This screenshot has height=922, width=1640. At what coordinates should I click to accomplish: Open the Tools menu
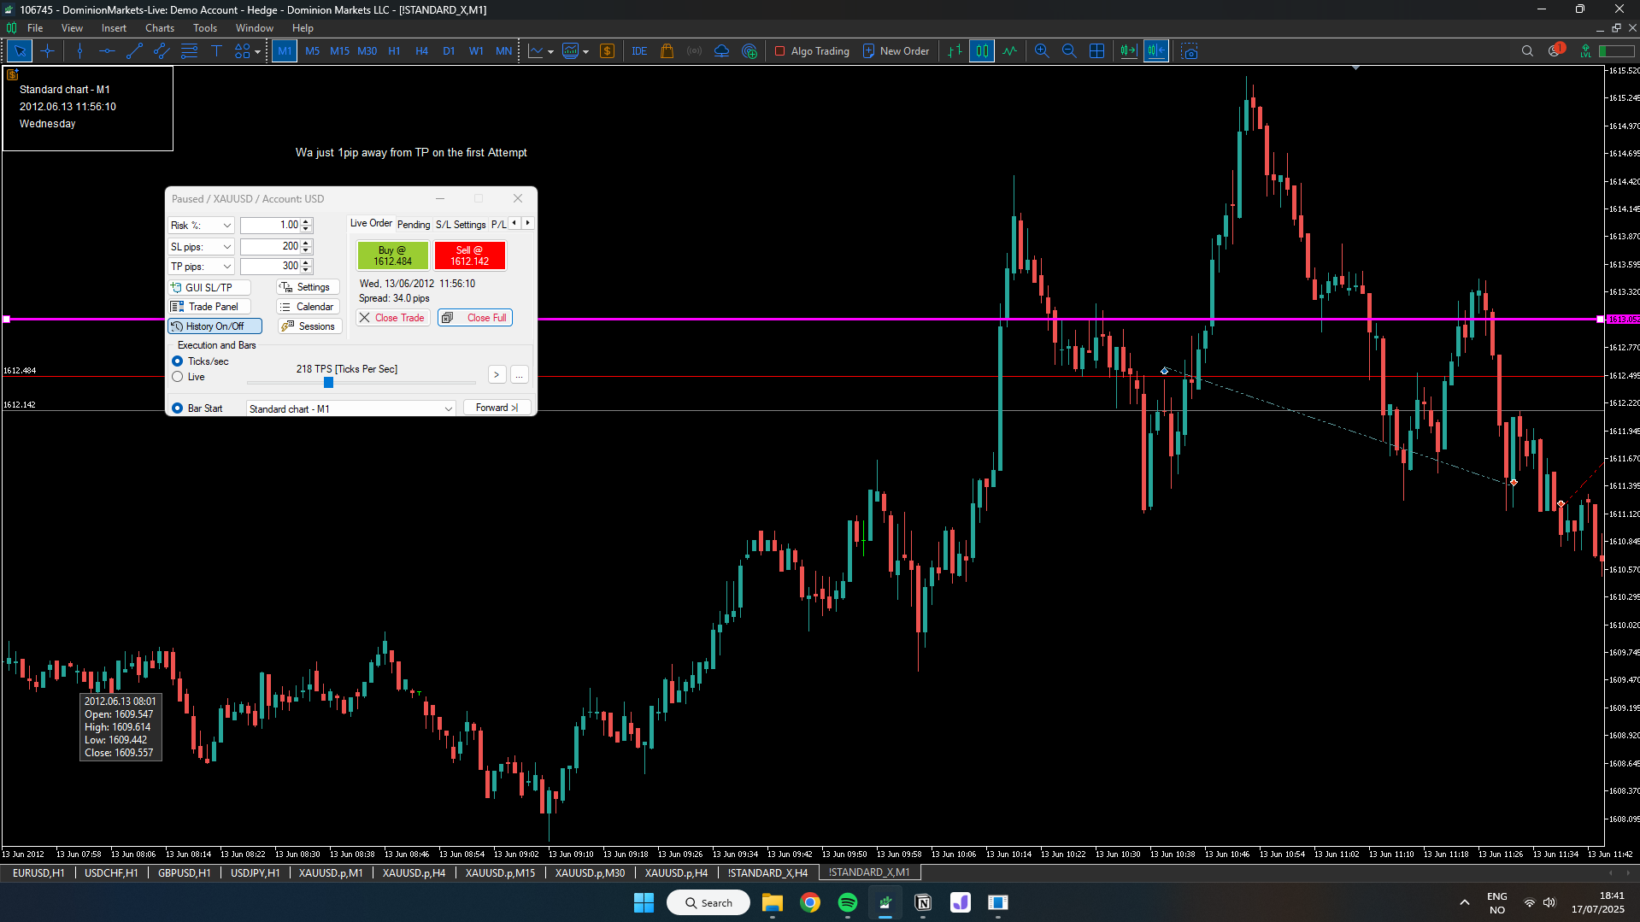click(x=205, y=28)
